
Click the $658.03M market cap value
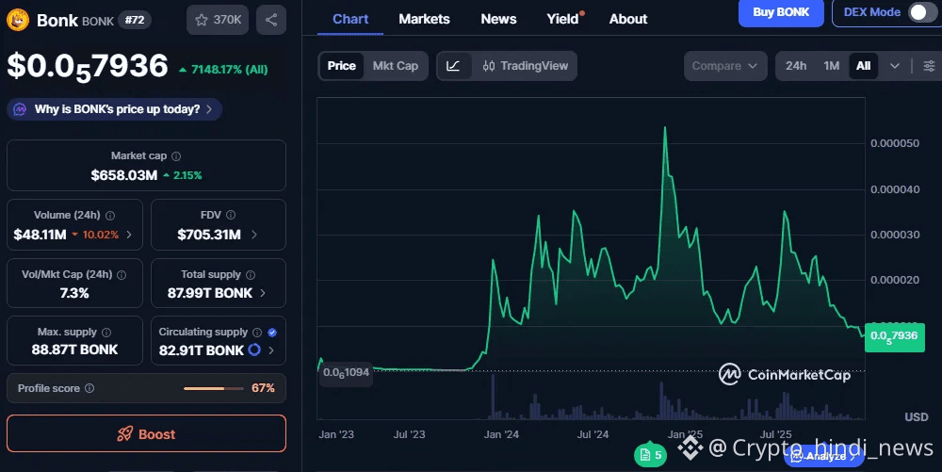point(123,175)
